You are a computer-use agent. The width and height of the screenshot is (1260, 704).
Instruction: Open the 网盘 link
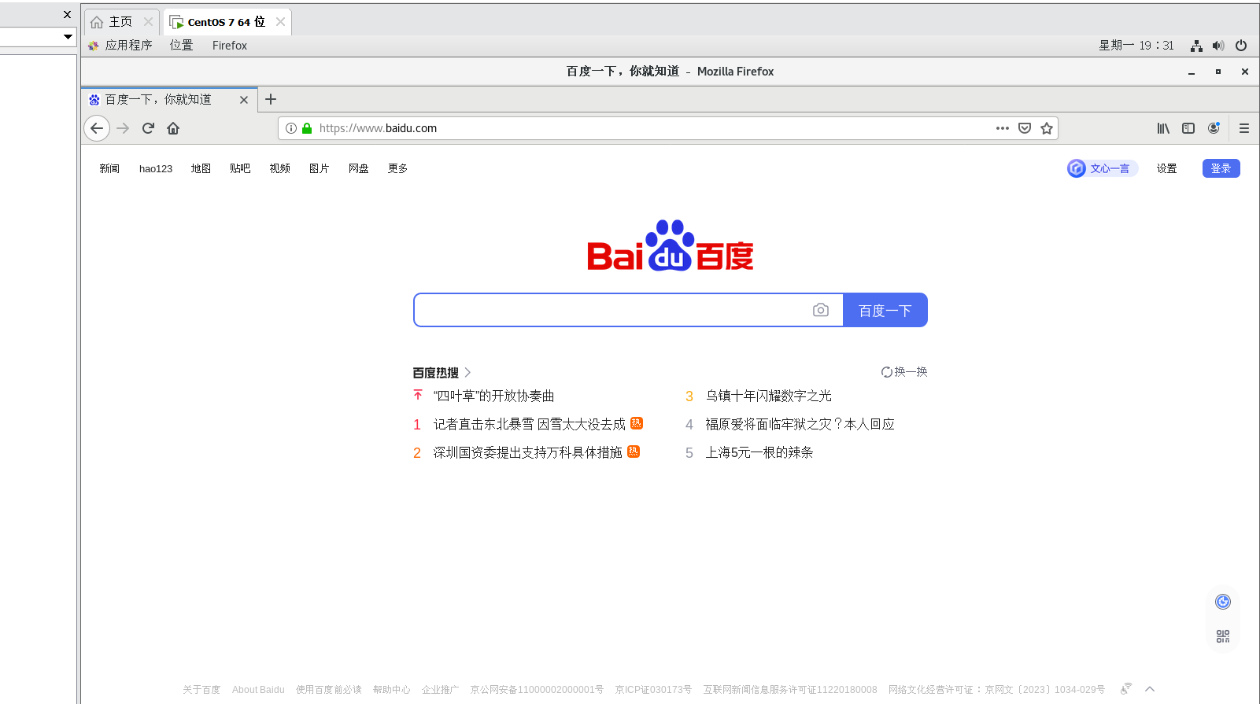click(359, 168)
